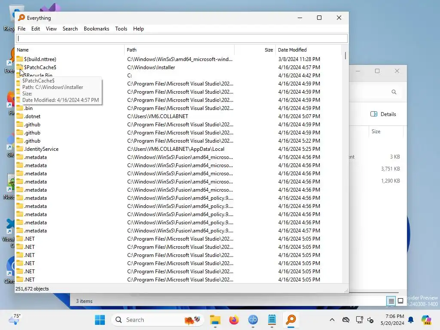
Task: Open the Bookmarks menu
Action: [x=96, y=29]
